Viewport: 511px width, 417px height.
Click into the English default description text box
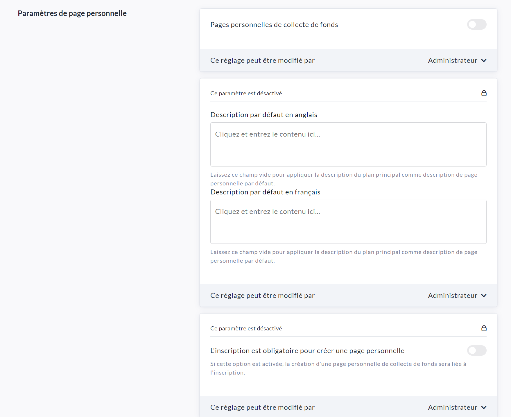(x=348, y=144)
